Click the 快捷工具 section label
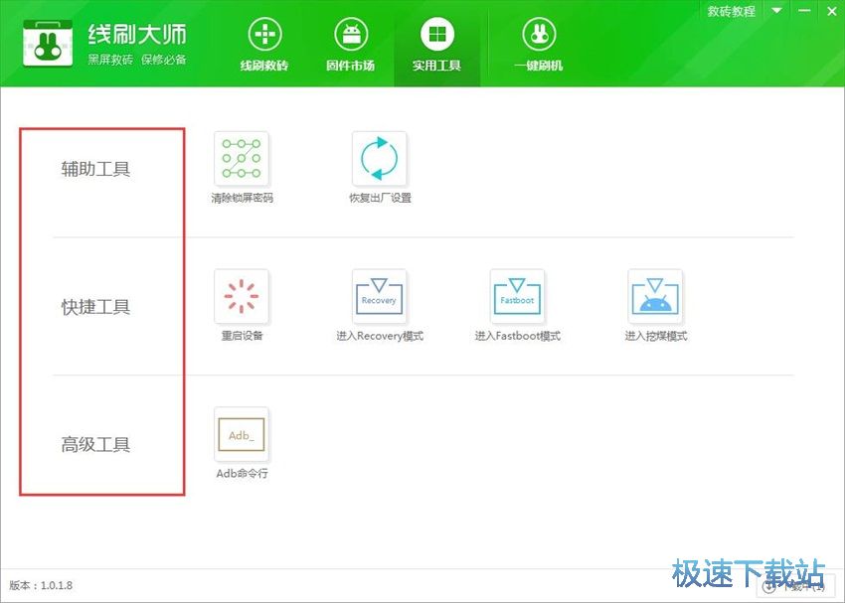845x603 pixels. point(95,307)
